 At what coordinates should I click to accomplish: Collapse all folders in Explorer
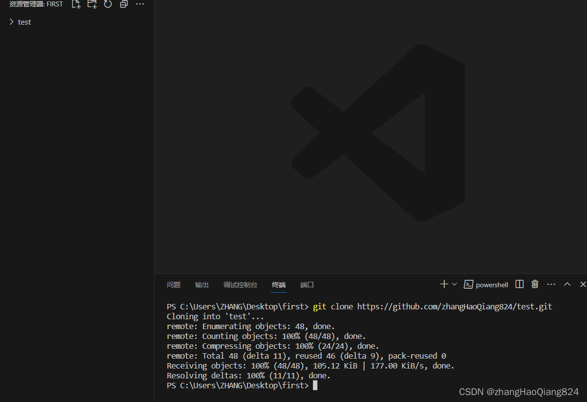[124, 4]
